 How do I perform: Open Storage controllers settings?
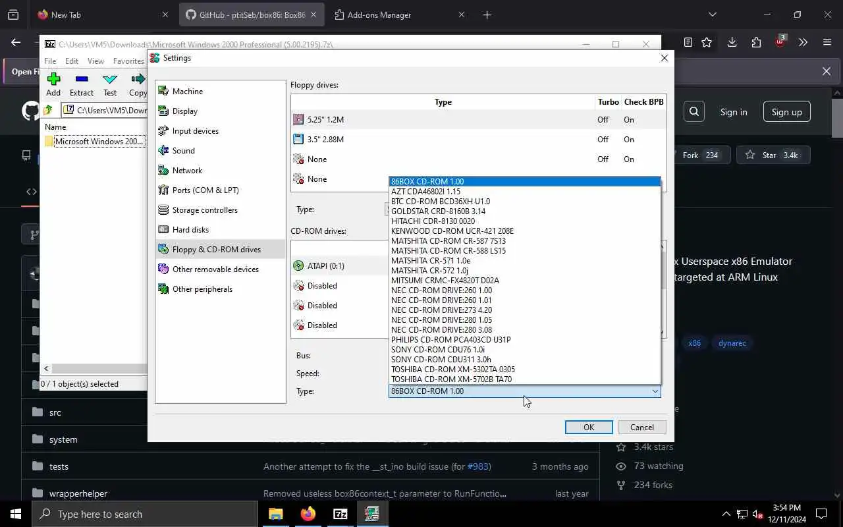coord(221,209)
